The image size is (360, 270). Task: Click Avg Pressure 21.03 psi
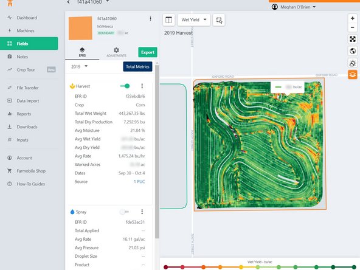[x=137, y=247]
